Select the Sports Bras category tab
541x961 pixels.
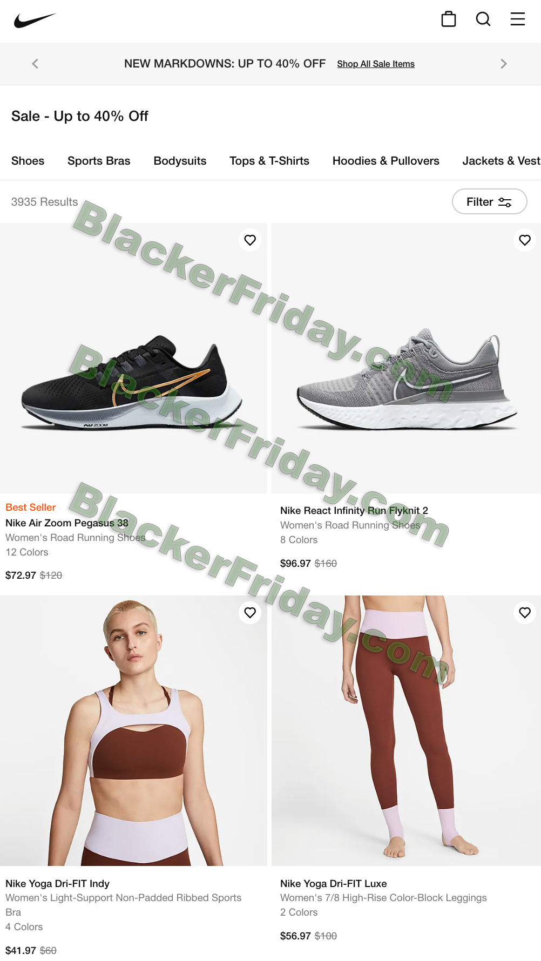tap(99, 161)
